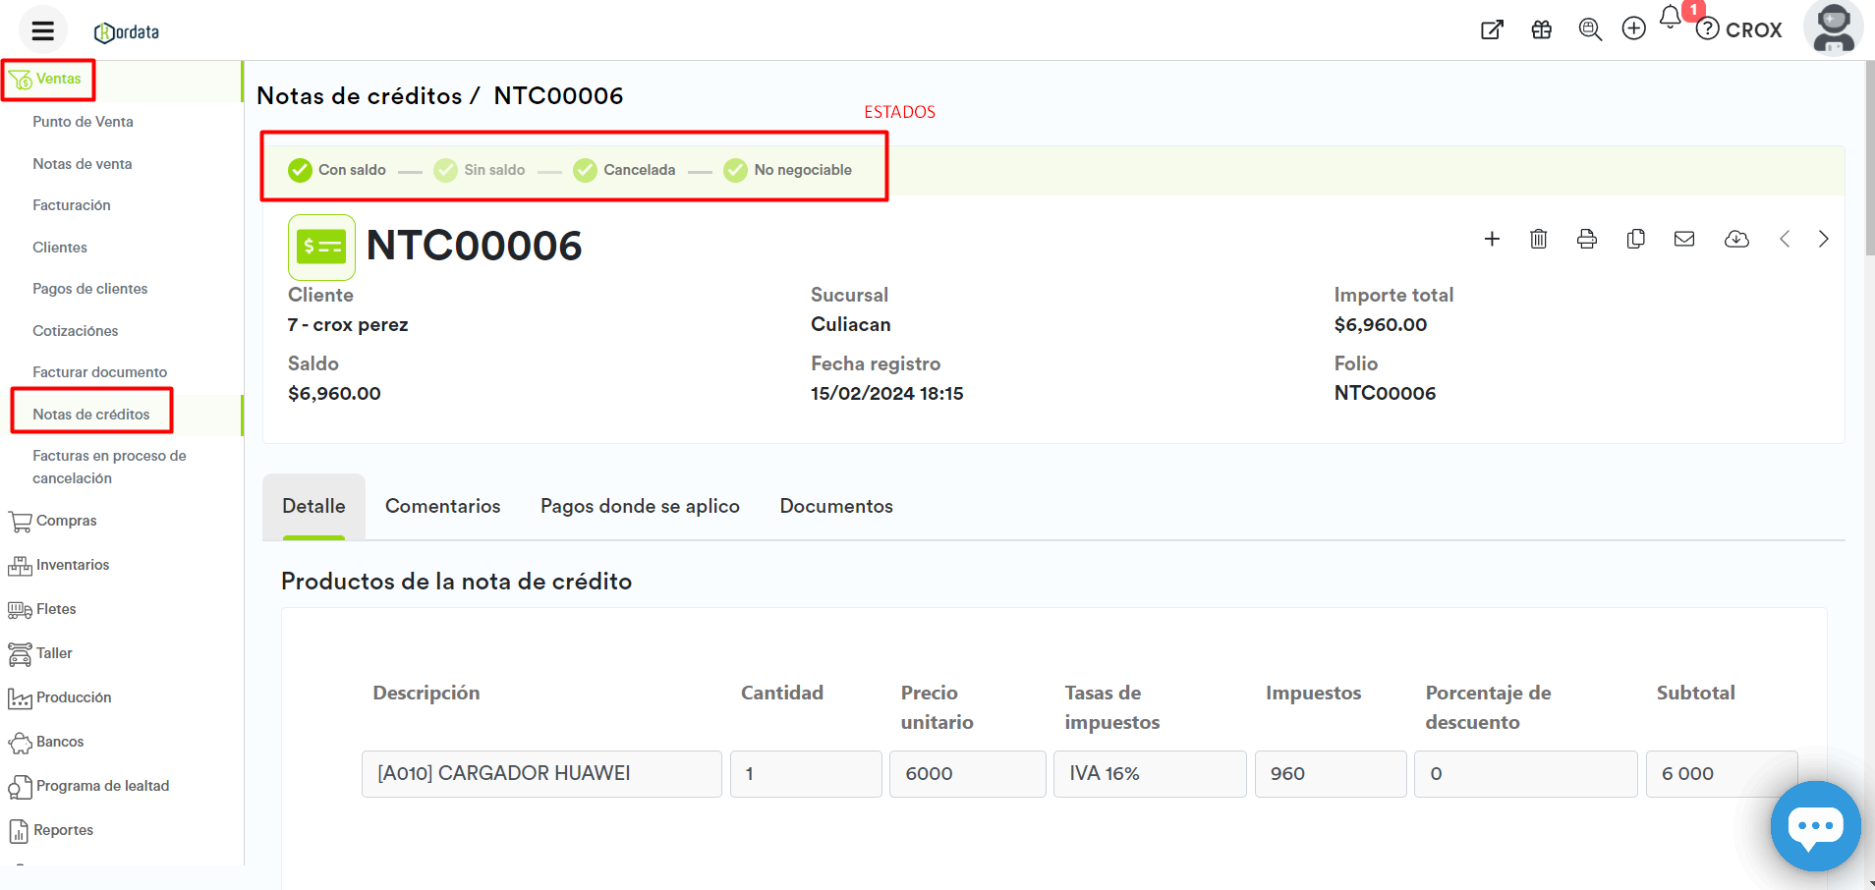Download using the cloud download icon
The image size is (1875, 890).
point(1736,239)
